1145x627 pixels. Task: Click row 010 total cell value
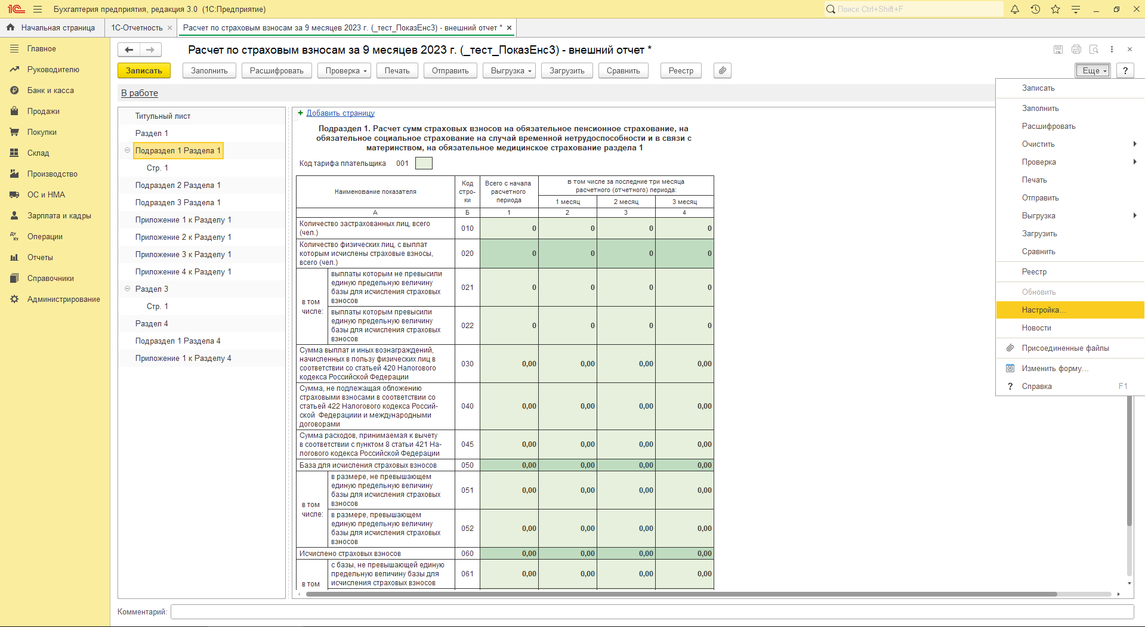509,228
